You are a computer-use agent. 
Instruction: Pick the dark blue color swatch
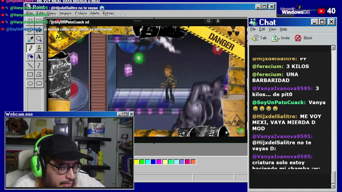153,162
